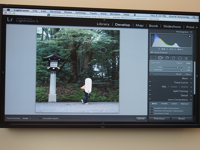Hide the top module picker panel arrow
This screenshot has height=150, width=200.
tap(104, 20)
